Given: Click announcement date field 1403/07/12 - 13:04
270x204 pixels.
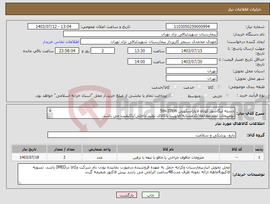Looking at the screenshot, I should (53, 27).
